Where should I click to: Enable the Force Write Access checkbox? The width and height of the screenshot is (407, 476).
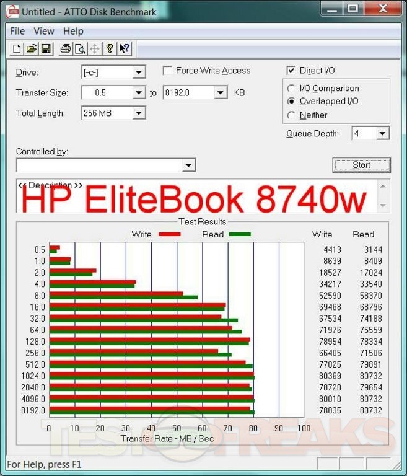click(167, 71)
